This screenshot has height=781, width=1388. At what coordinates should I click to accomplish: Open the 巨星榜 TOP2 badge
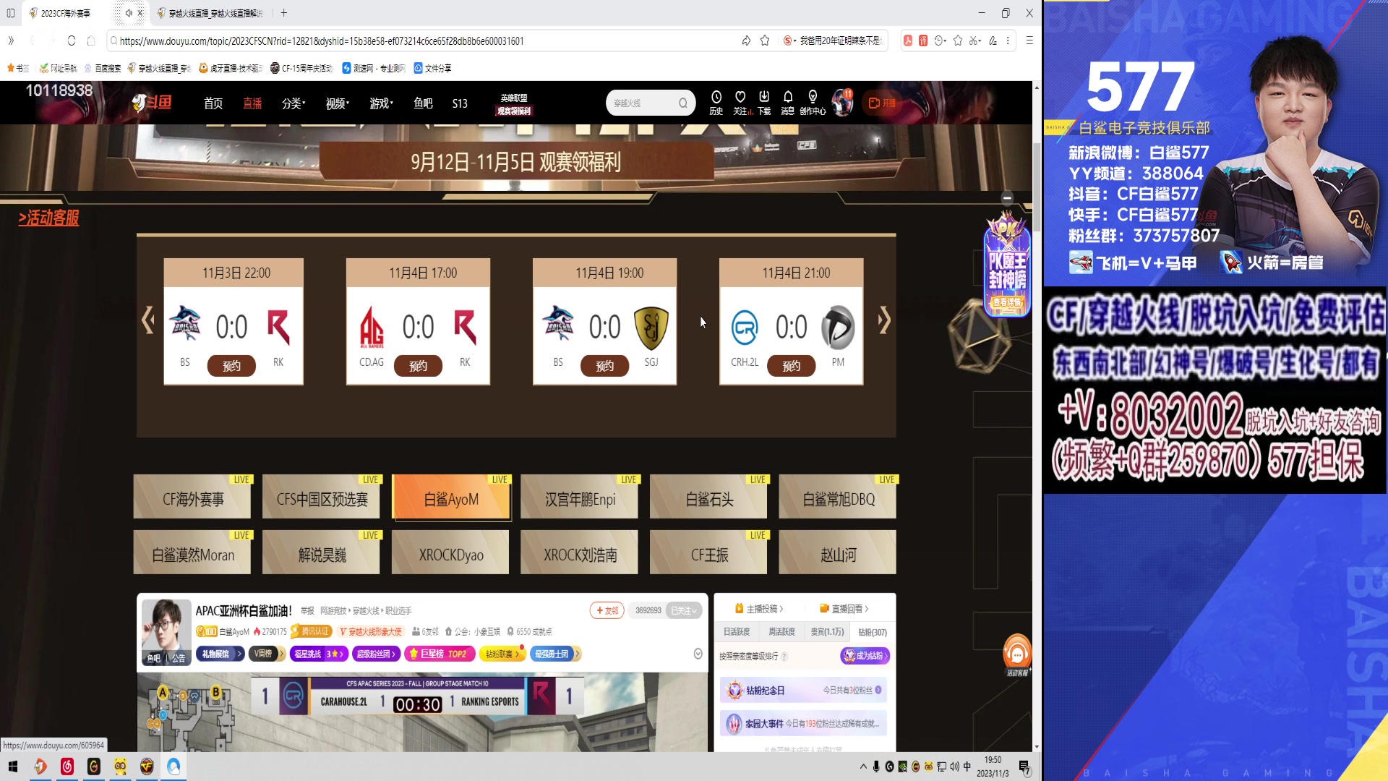(x=440, y=654)
